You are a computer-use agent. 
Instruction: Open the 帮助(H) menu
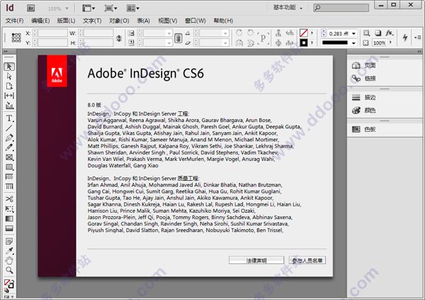point(223,21)
